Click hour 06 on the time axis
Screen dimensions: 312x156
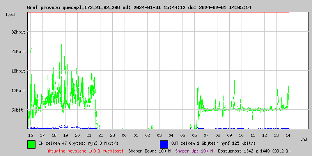pyautogui.click(x=195, y=135)
